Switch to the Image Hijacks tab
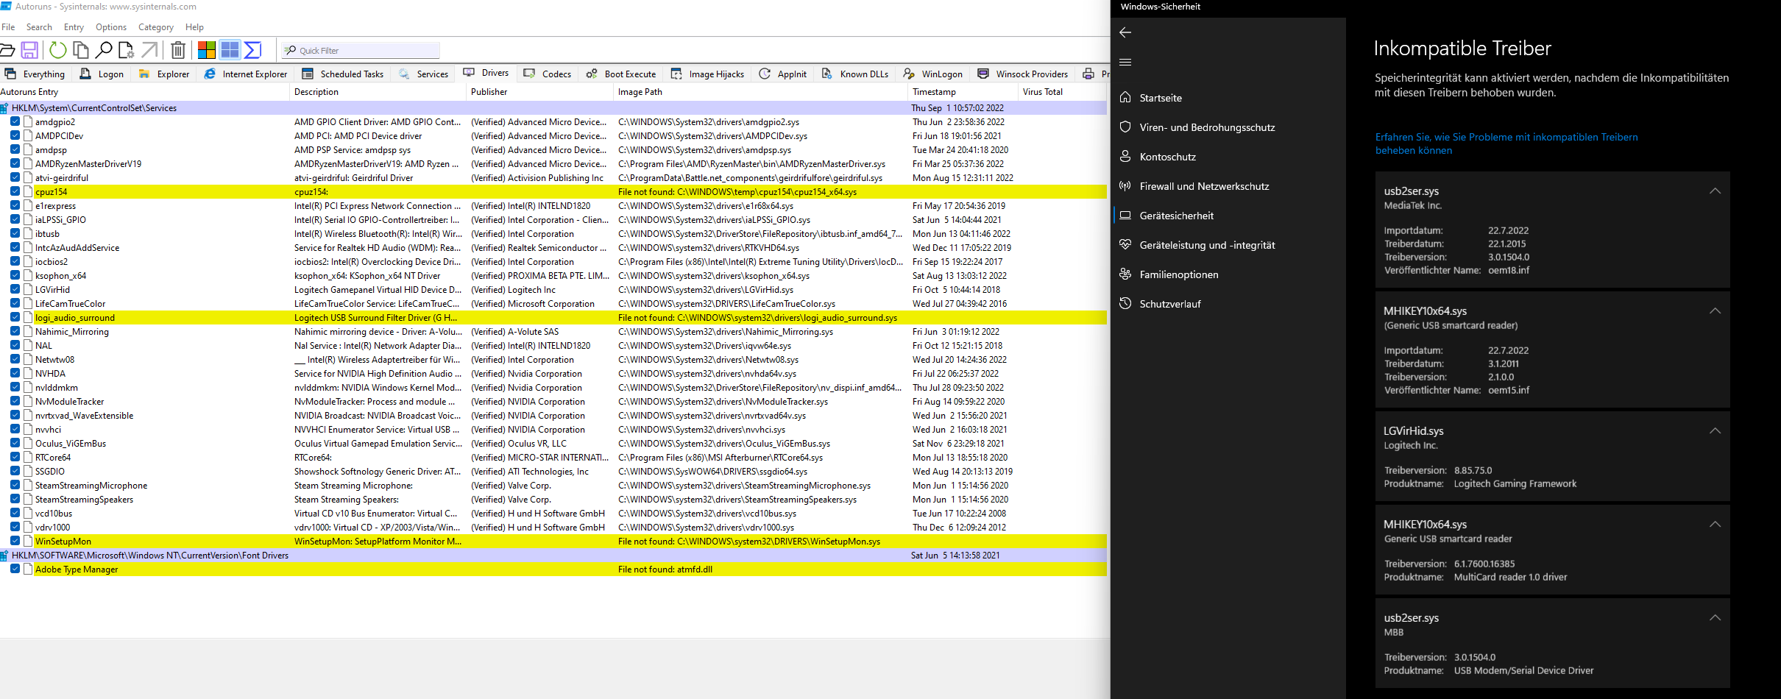The height and width of the screenshot is (699, 1781). (708, 74)
